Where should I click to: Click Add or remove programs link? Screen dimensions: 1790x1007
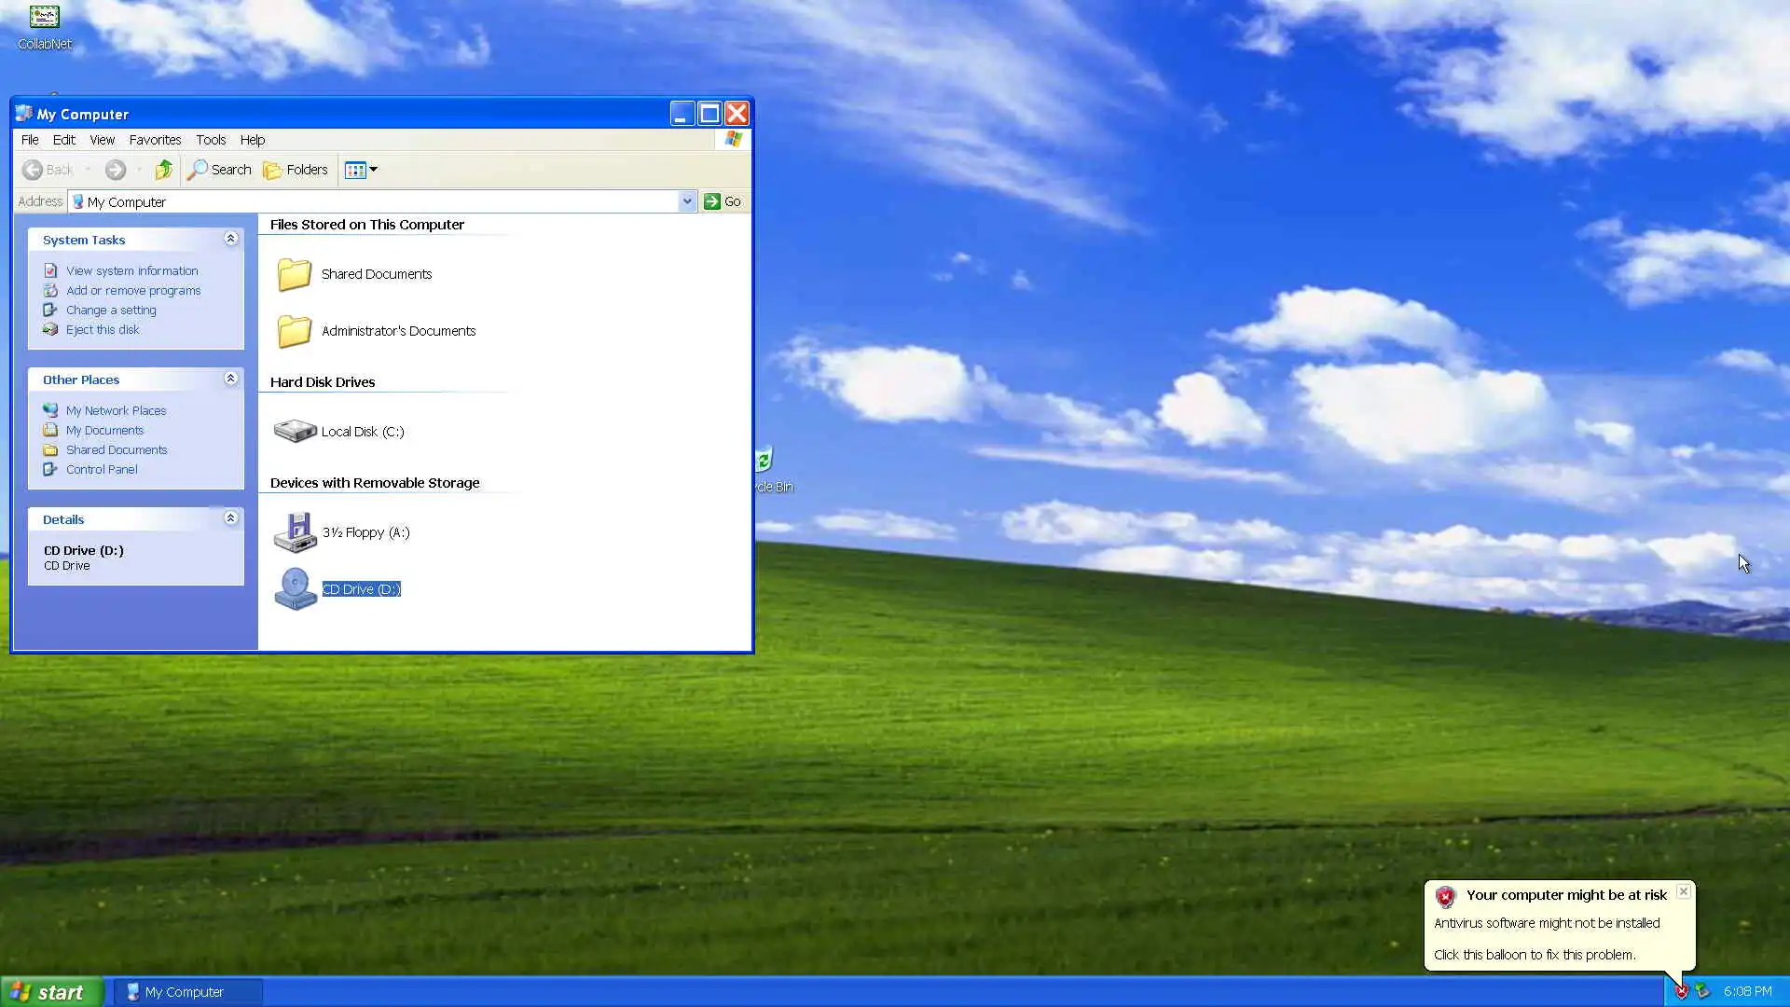click(133, 291)
